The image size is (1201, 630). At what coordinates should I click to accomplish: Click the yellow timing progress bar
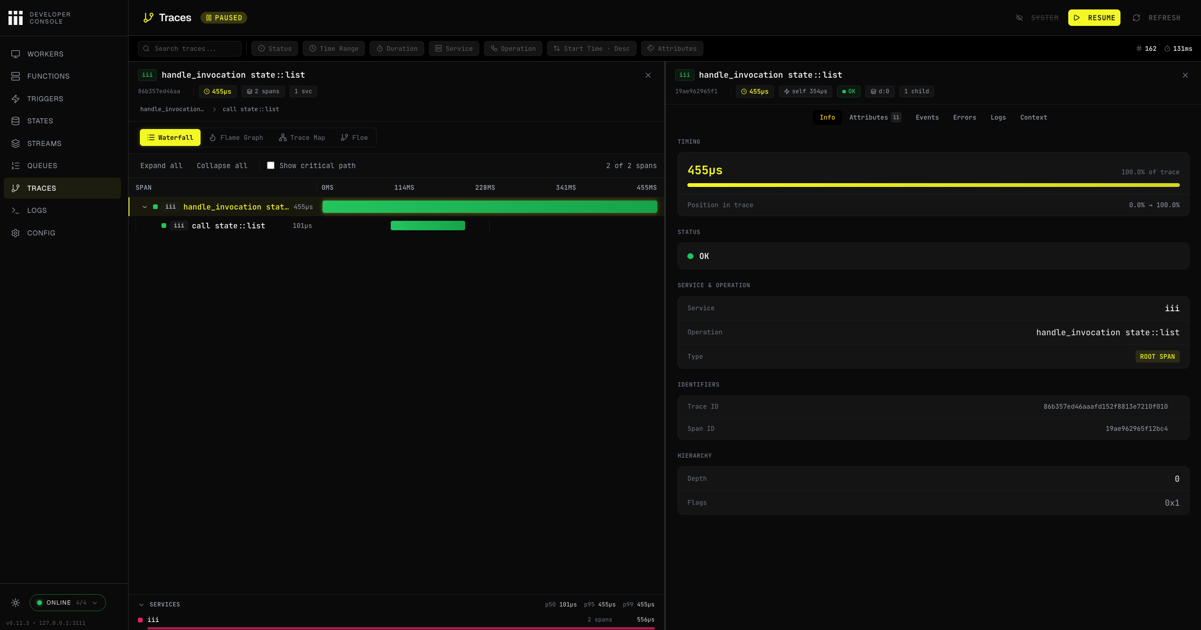click(933, 185)
